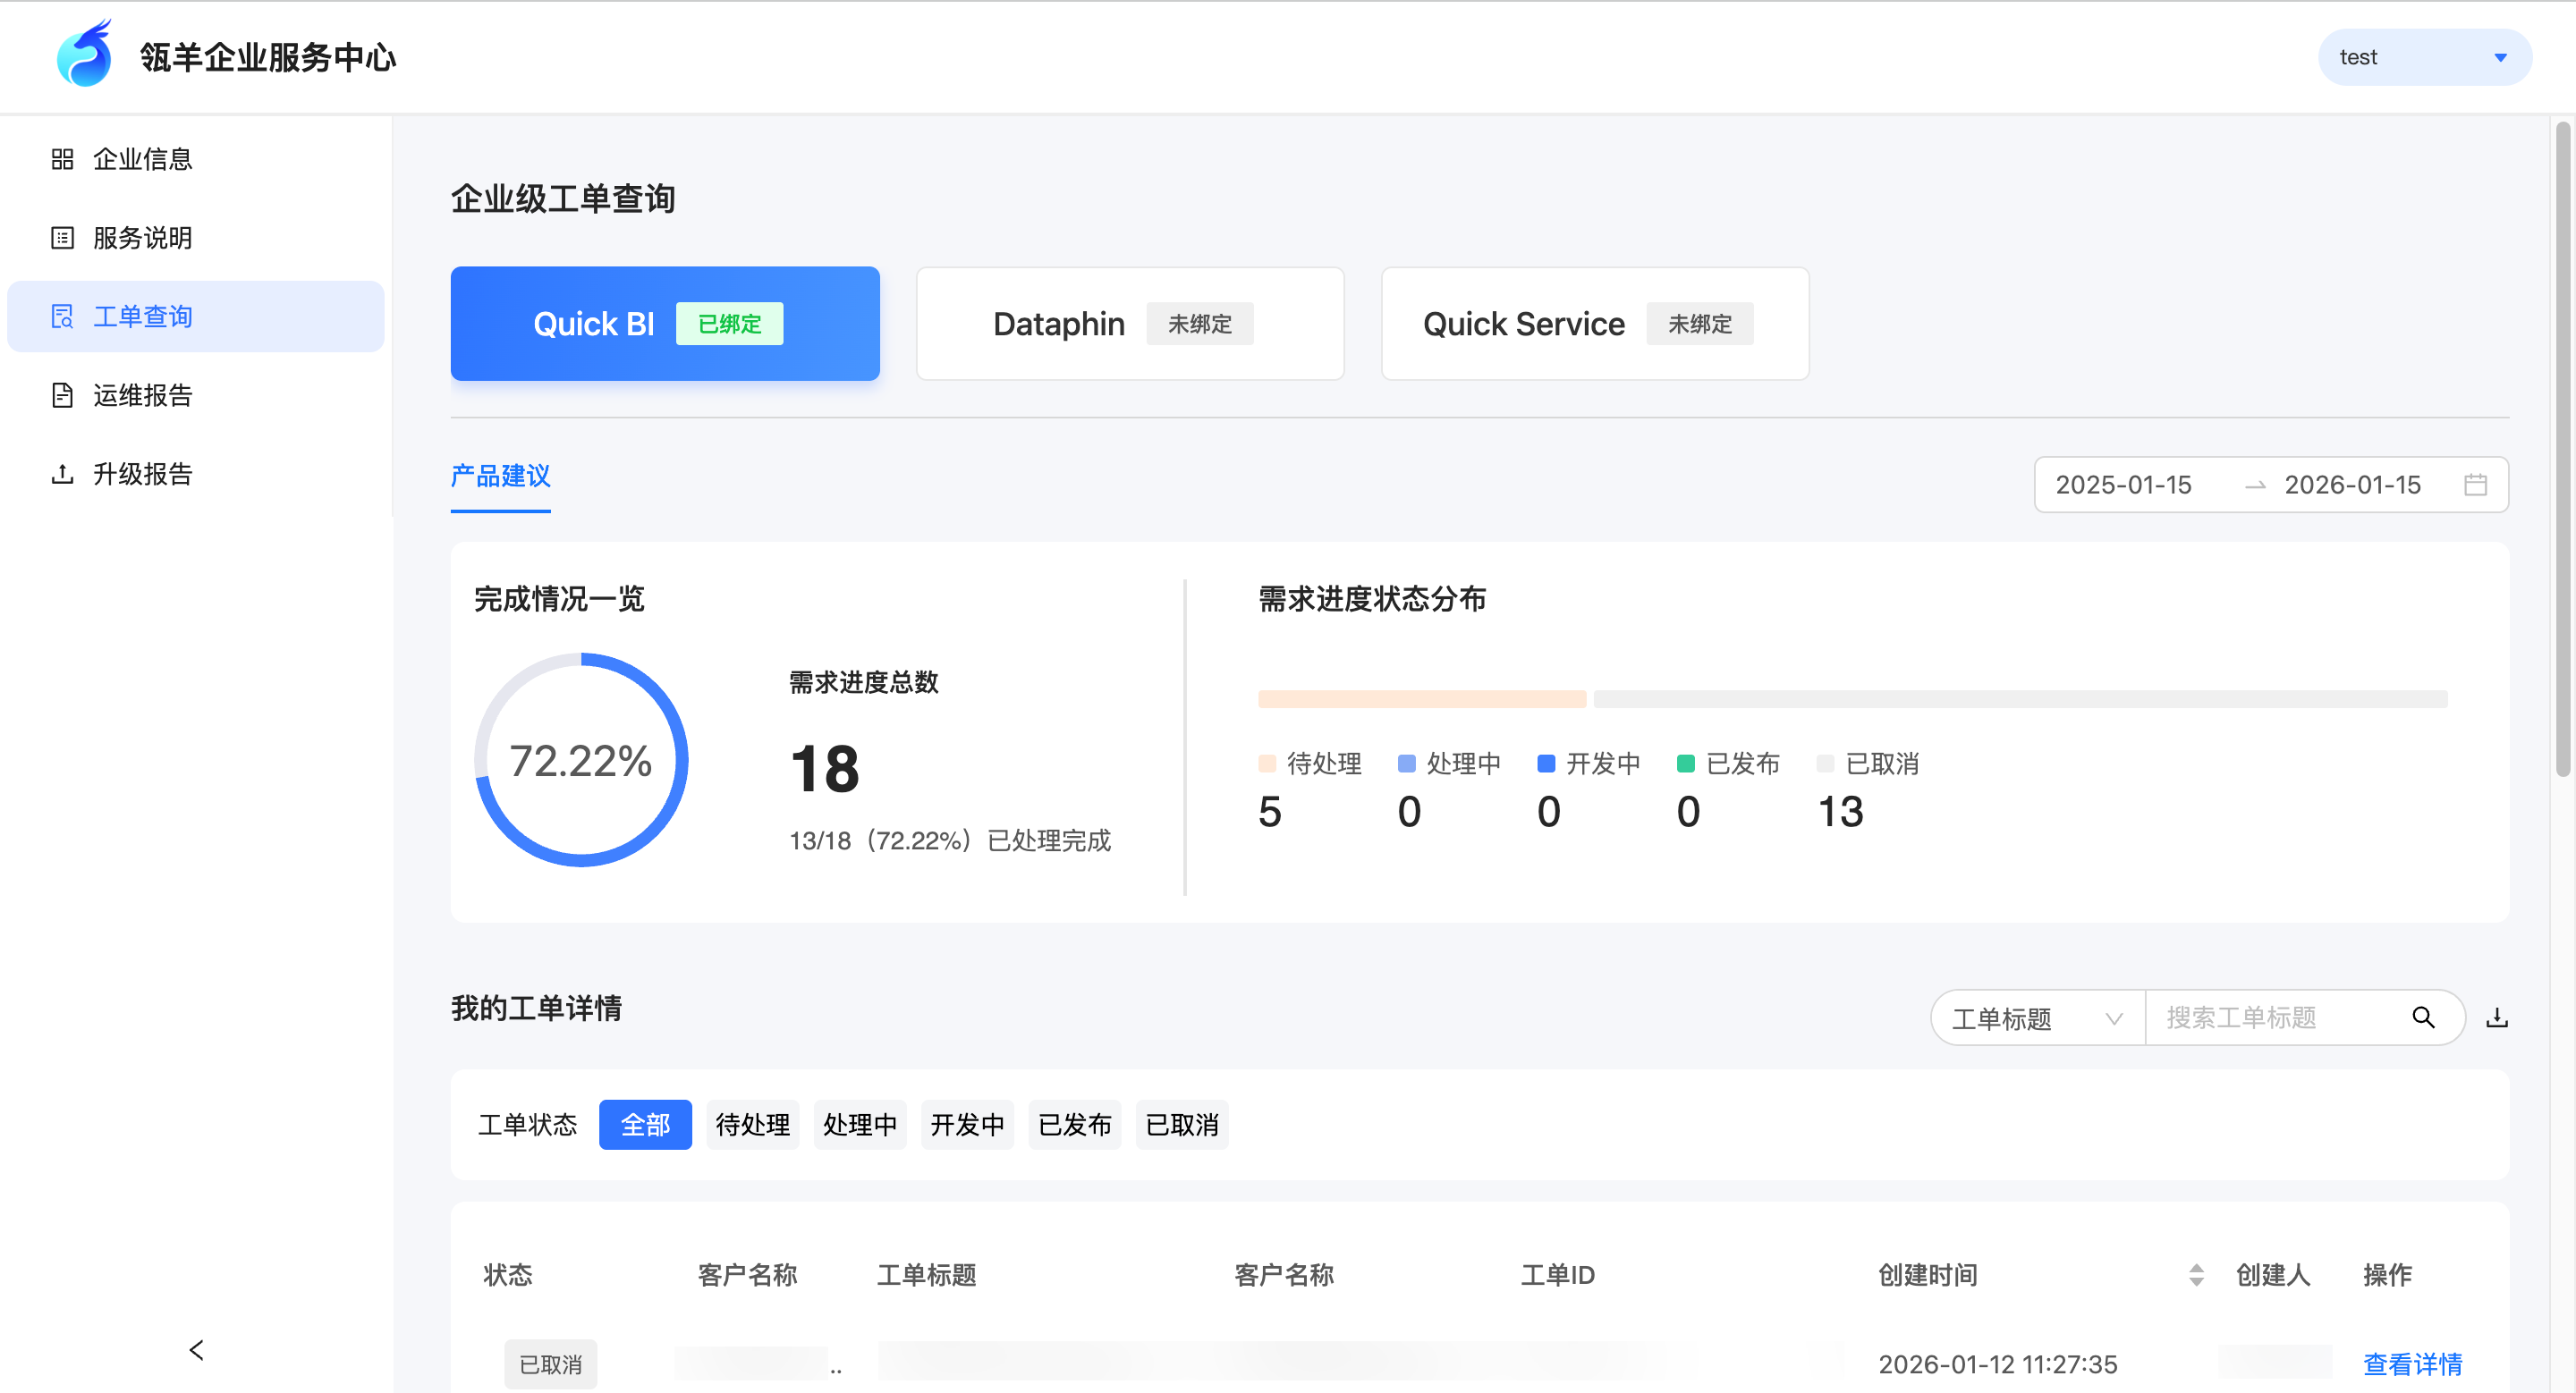Select the Quick Service product card
The width and height of the screenshot is (2576, 1393).
[1594, 324]
